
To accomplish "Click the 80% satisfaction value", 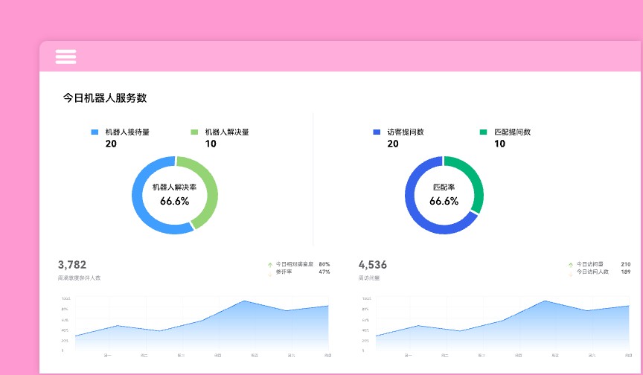I will [324, 264].
